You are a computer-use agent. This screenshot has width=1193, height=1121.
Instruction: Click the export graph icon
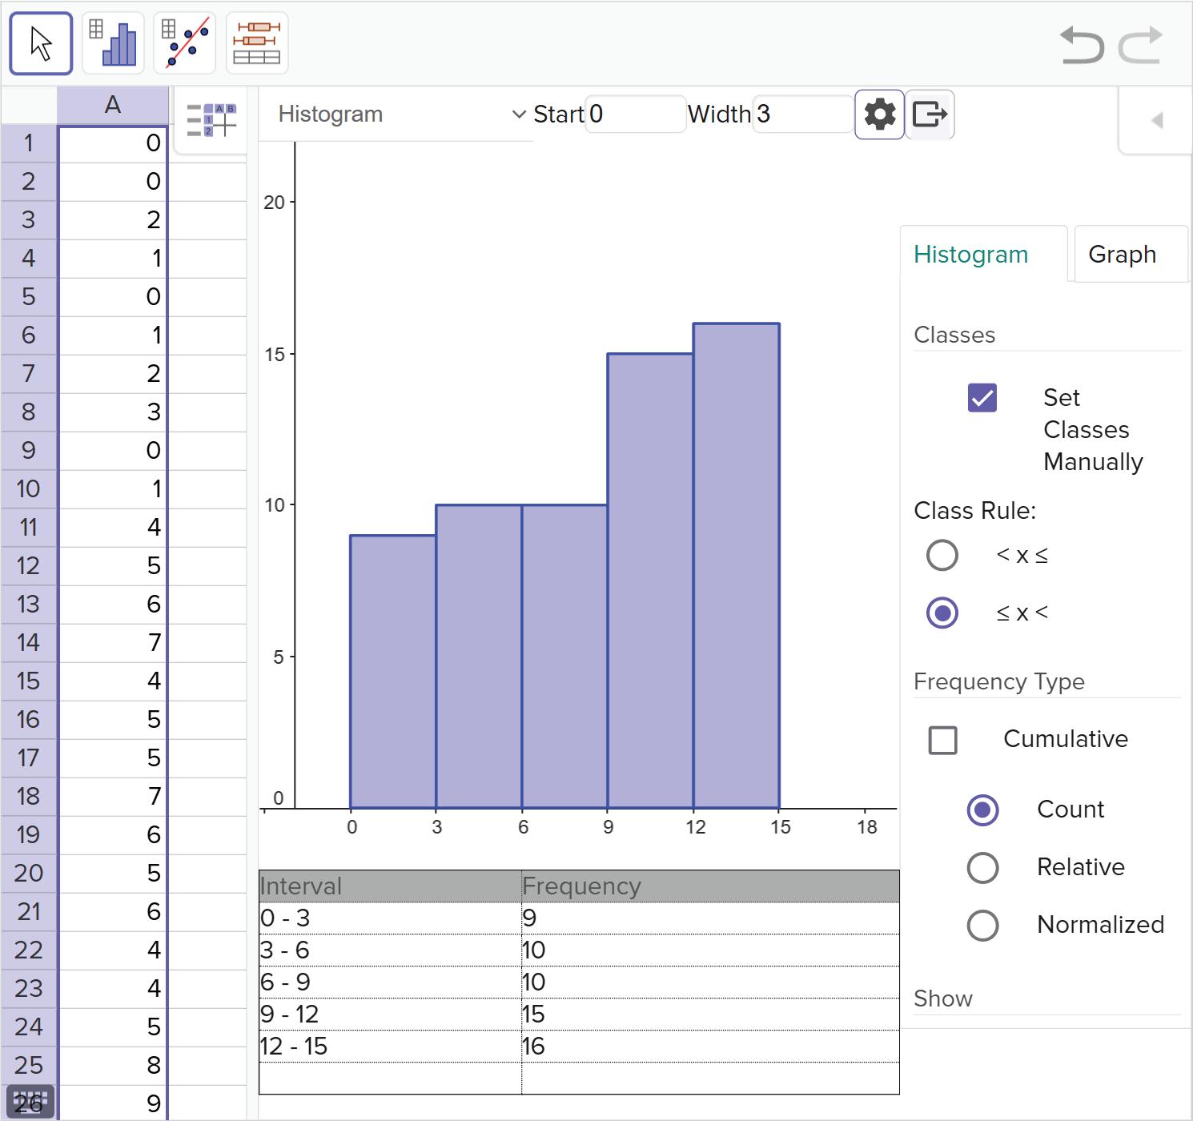tap(930, 115)
